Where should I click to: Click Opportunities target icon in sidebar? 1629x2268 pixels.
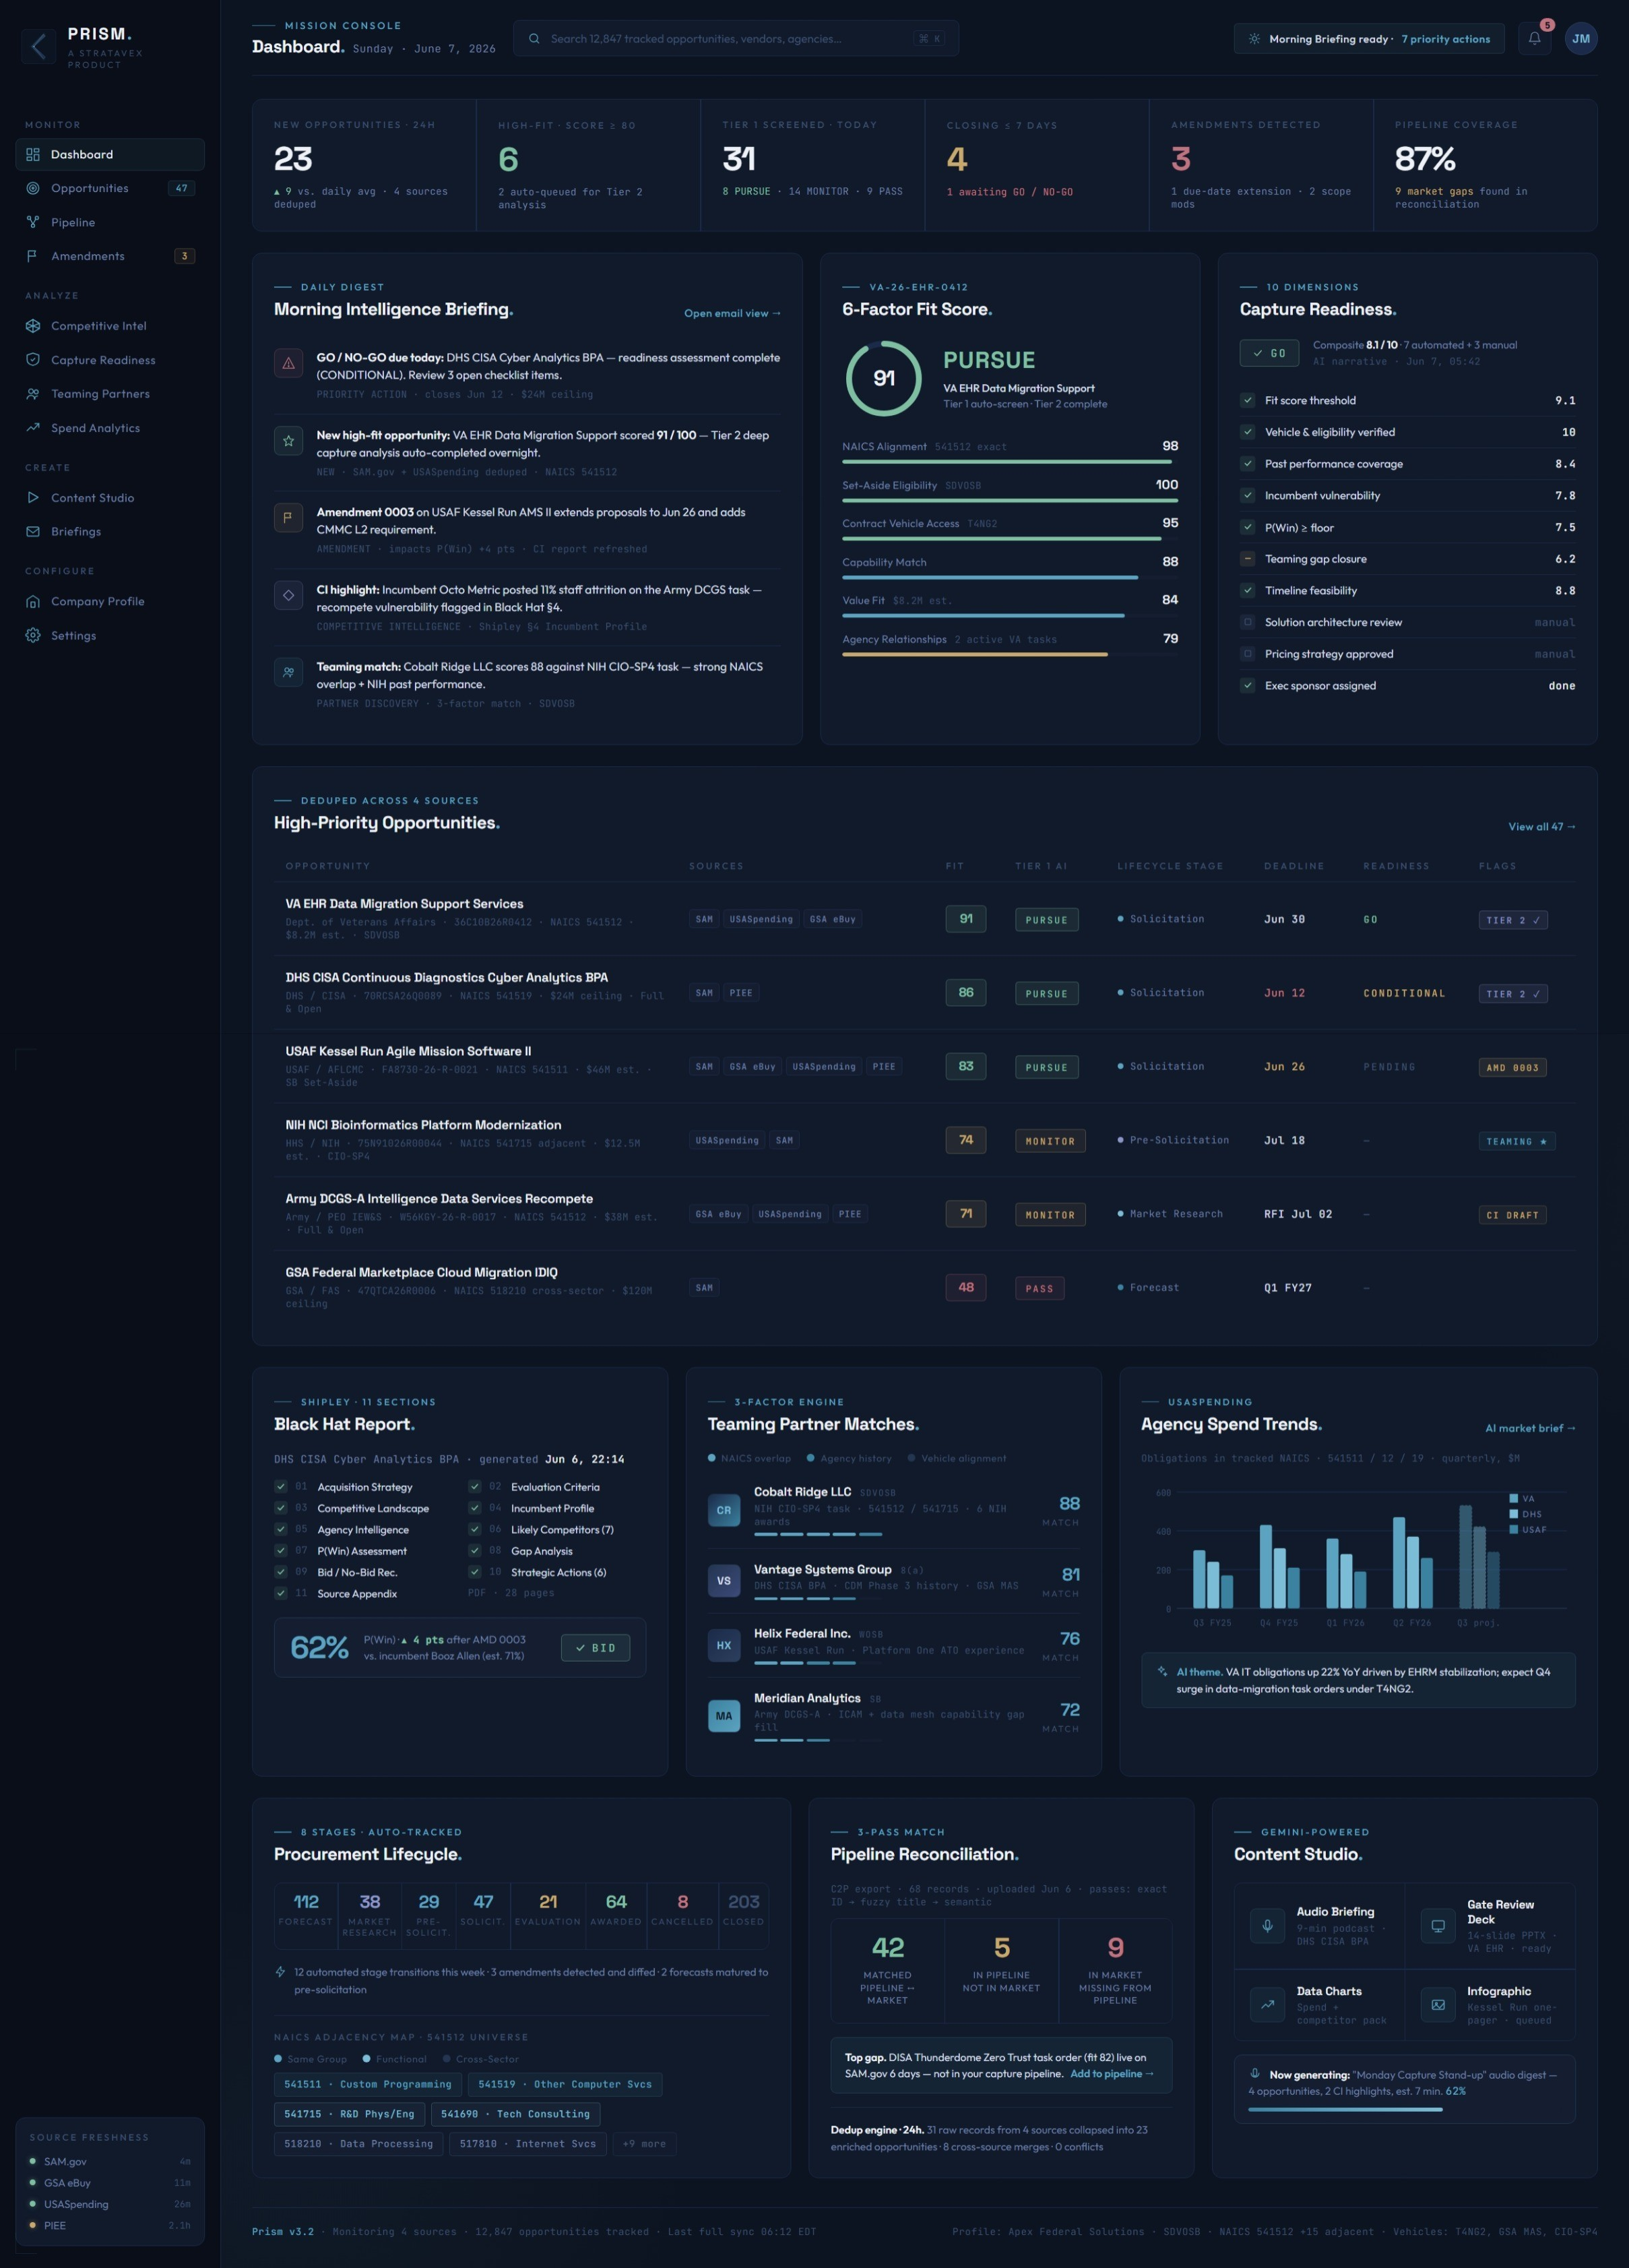tap(33, 188)
